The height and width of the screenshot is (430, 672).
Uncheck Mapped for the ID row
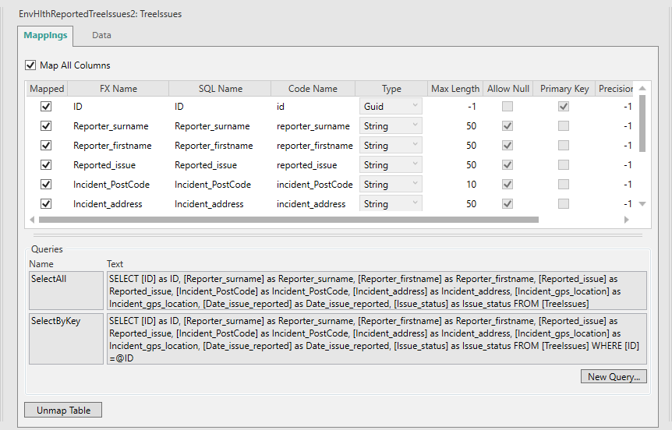pyautogui.click(x=46, y=106)
